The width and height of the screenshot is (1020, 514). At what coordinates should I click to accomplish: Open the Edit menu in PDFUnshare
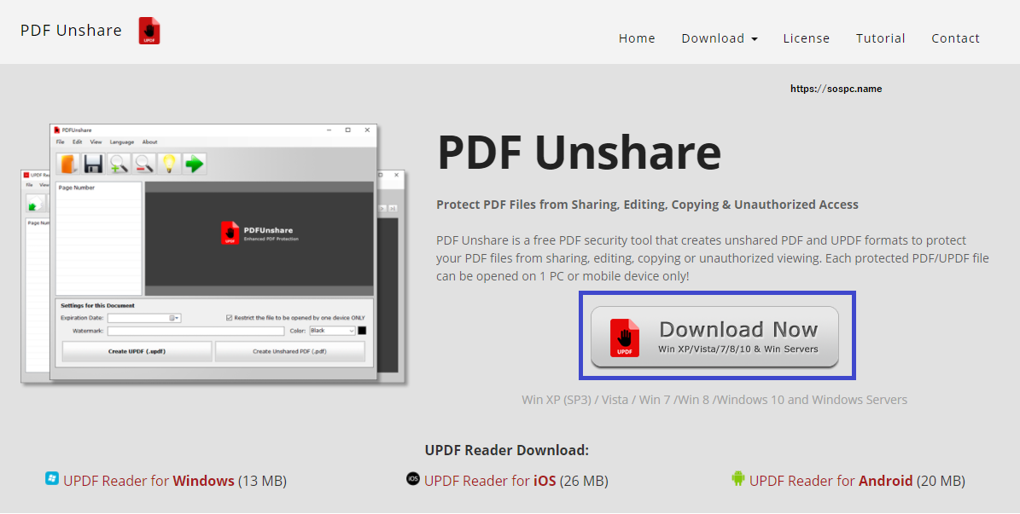(78, 141)
